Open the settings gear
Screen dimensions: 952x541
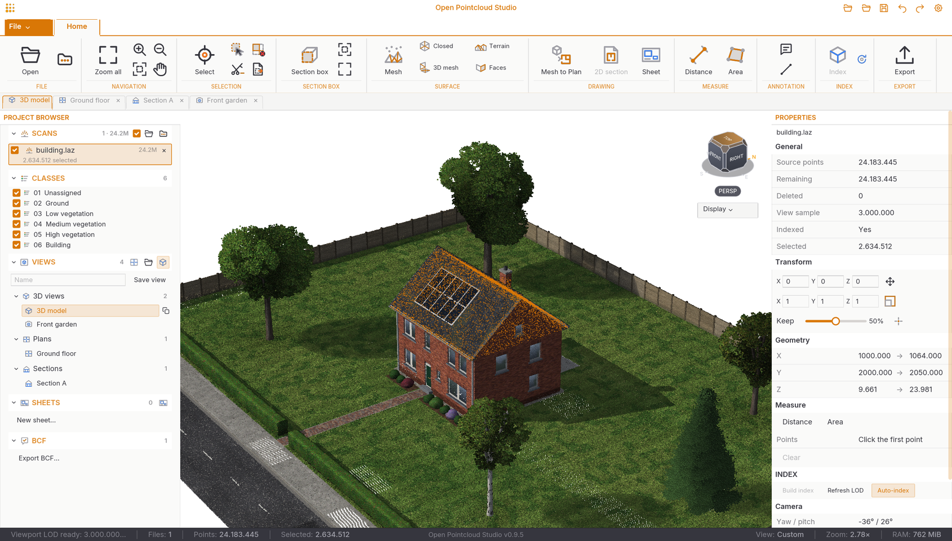tap(938, 8)
